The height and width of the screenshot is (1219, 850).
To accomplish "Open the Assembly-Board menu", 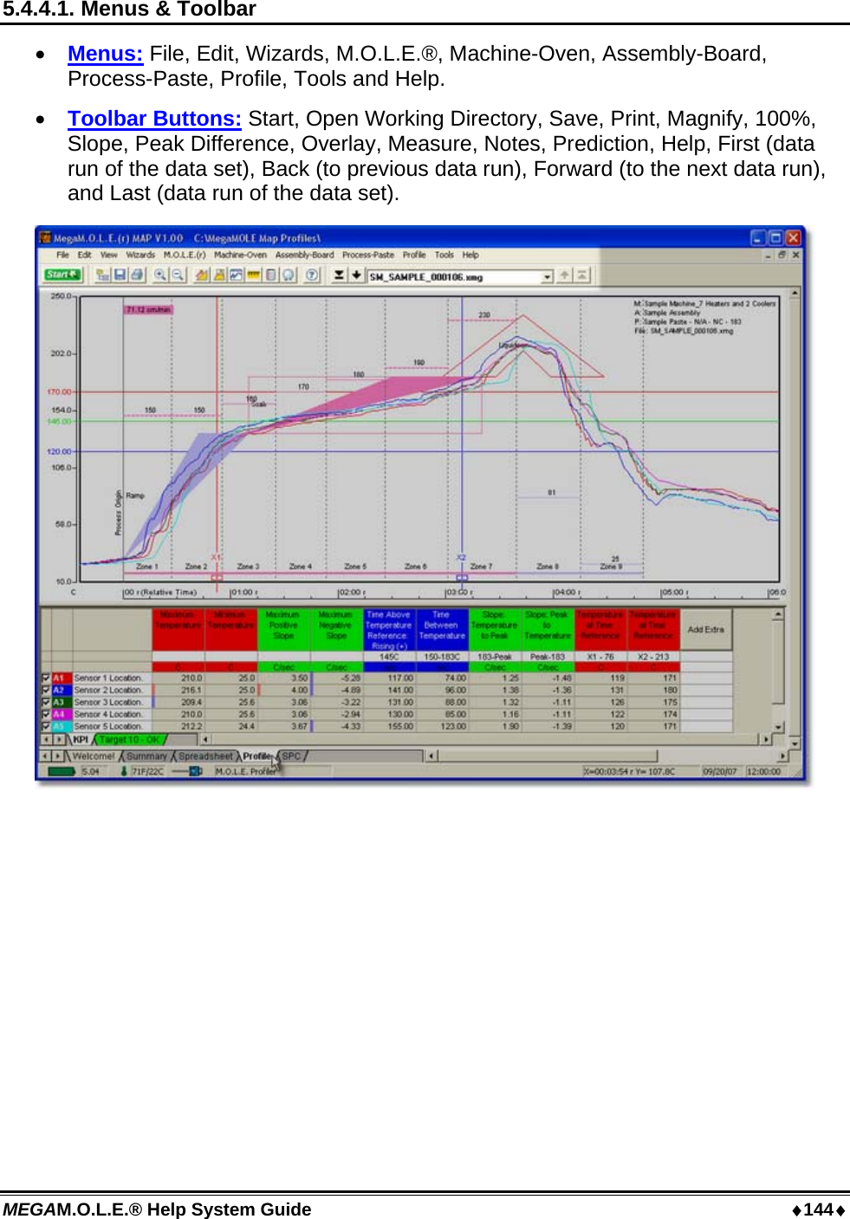I will 304,255.
